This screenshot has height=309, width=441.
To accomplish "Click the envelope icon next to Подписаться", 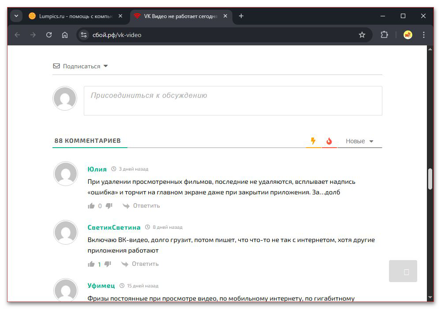I will 56,66.
